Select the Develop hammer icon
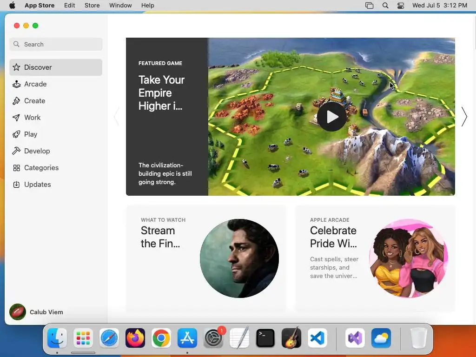This screenshot has width=476, height=357. click(x=16, y=151)
